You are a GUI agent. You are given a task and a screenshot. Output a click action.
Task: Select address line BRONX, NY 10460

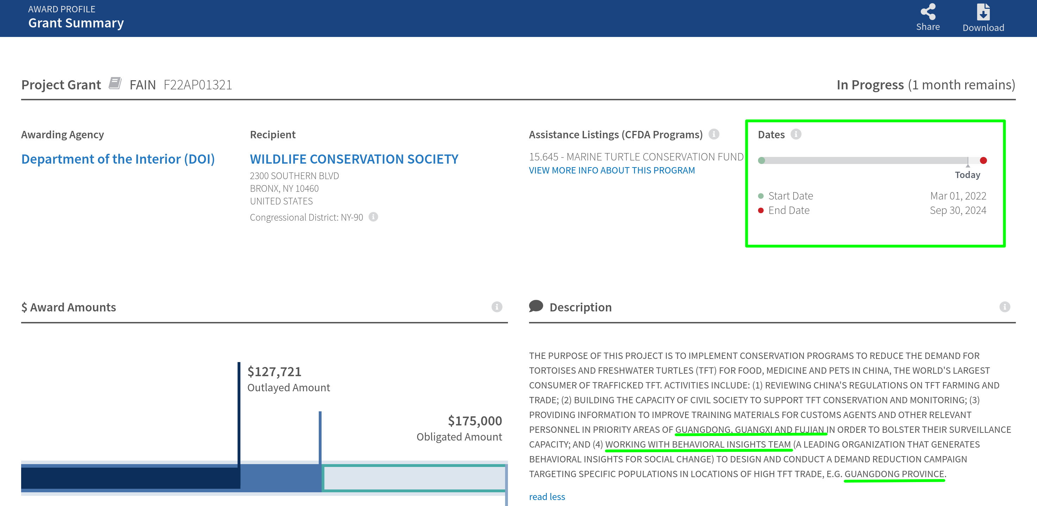pos(284,188)
